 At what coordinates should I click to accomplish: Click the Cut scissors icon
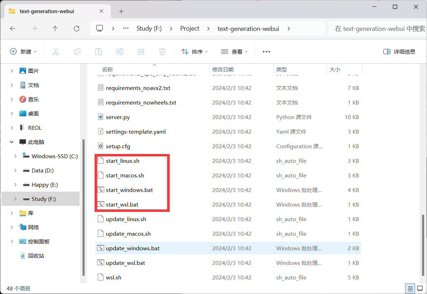click(x=56, y=52)
